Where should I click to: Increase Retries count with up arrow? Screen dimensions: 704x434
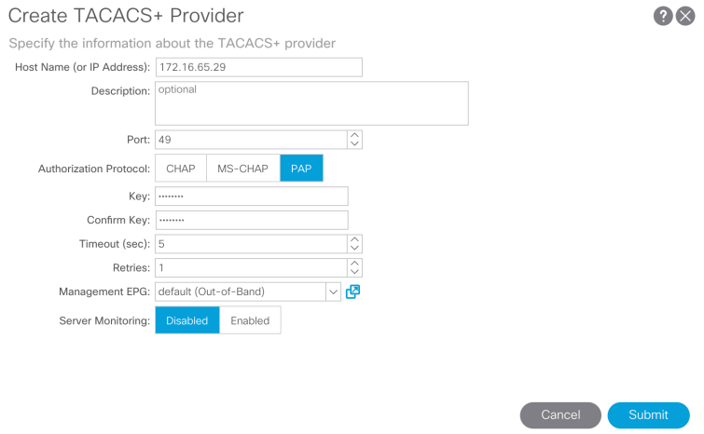point(354,264)
